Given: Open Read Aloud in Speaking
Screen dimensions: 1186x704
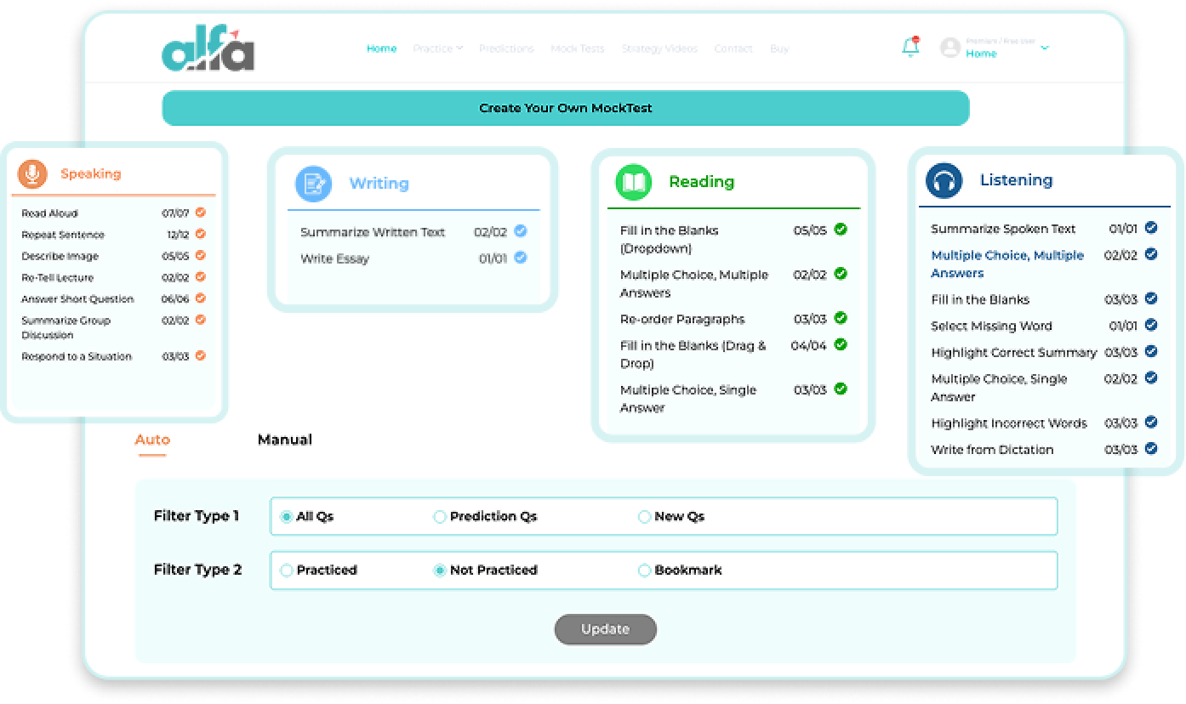Looking at the screenshot, I should 49,213.
